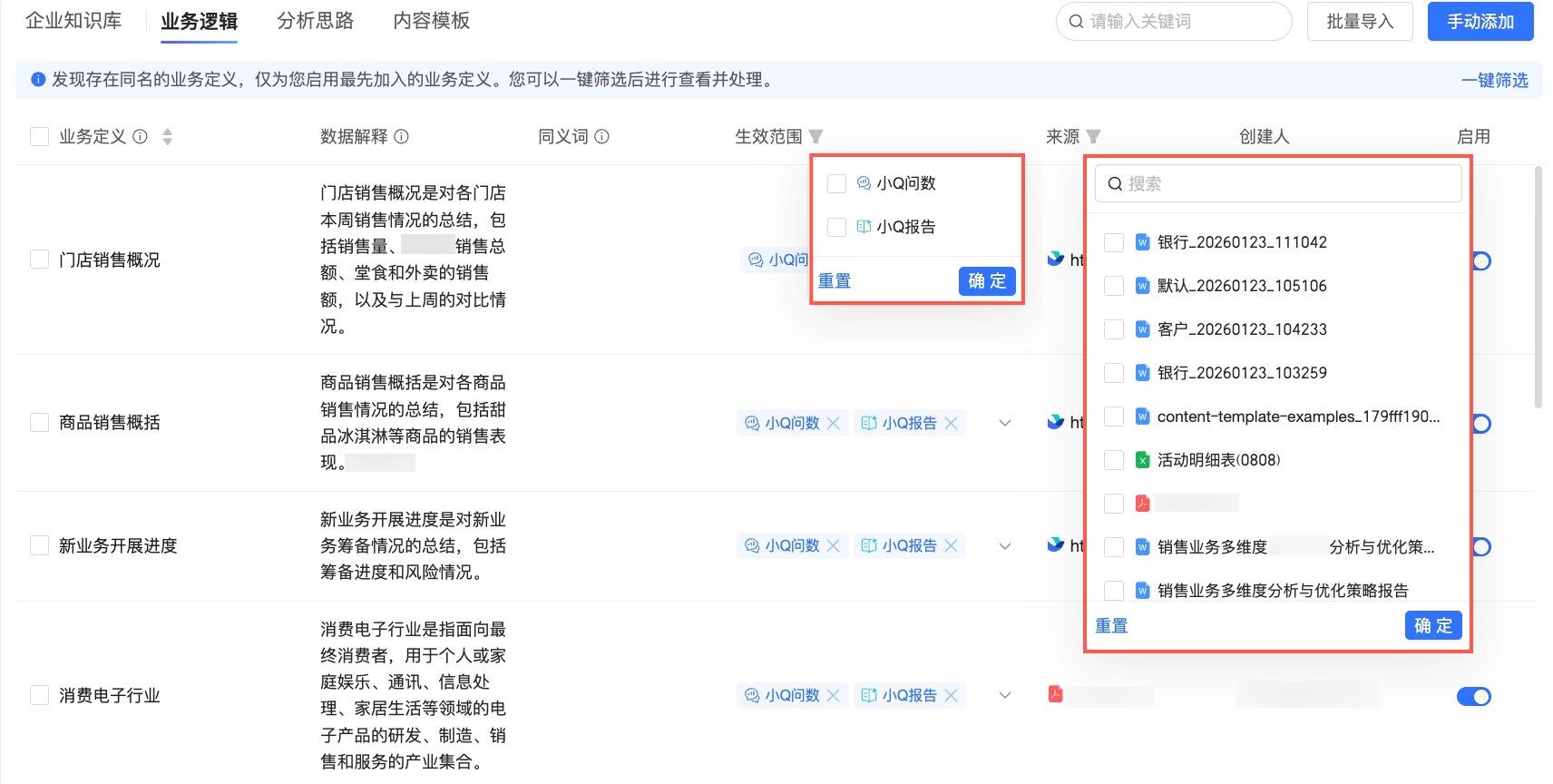1553x784 pixels.
Task: Click the info icon beside 同义词 header
Action: tap(601, 136)
